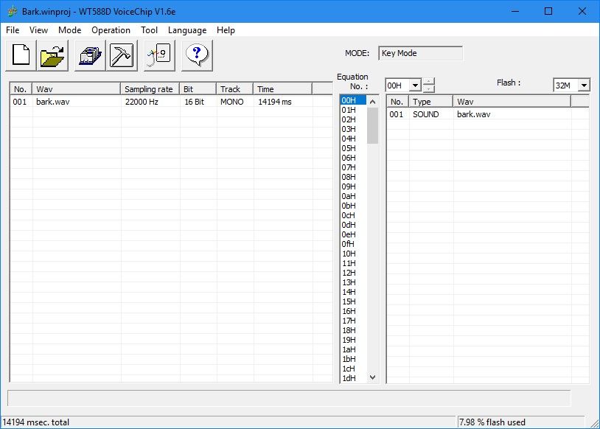Click the Track column header

(x=234, y=89)
